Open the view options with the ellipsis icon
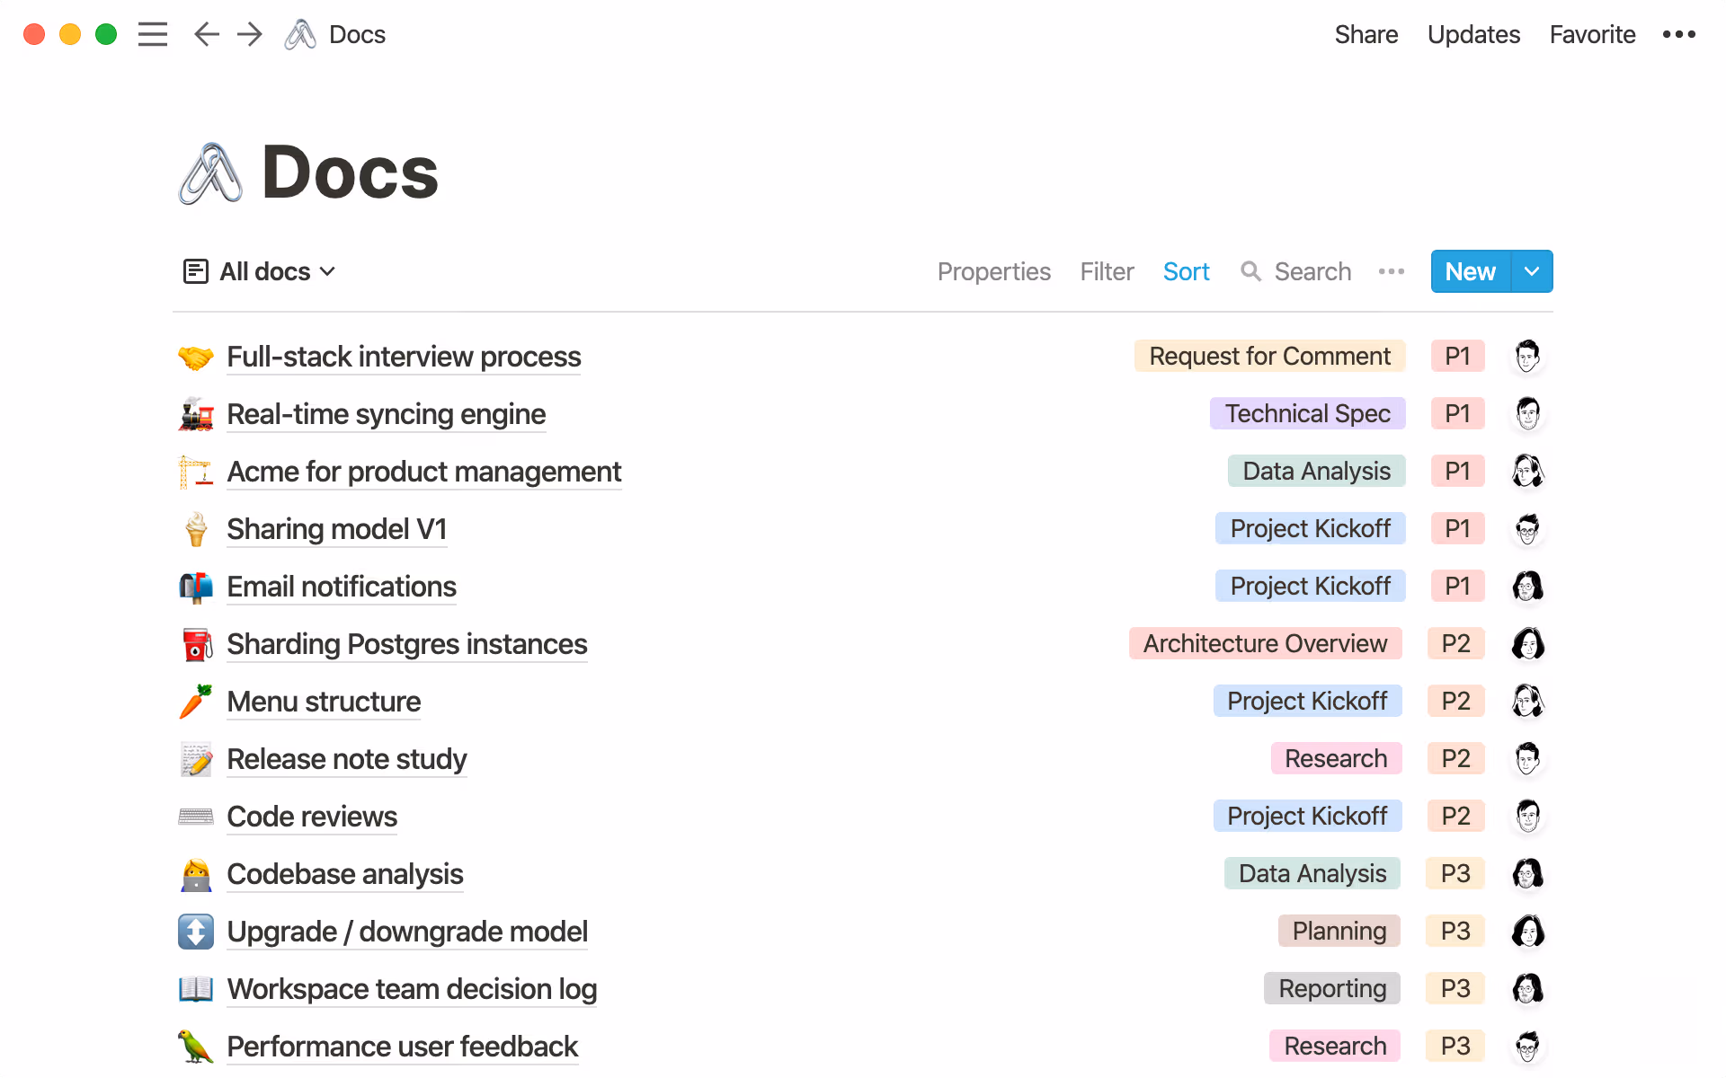Image resolution: width=1726 pixels, height=1078 pixels. 1391,271
